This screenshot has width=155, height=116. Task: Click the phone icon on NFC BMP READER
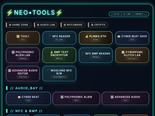(83, 54)
